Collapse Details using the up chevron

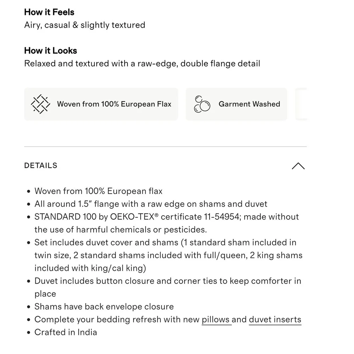point(298,166)
